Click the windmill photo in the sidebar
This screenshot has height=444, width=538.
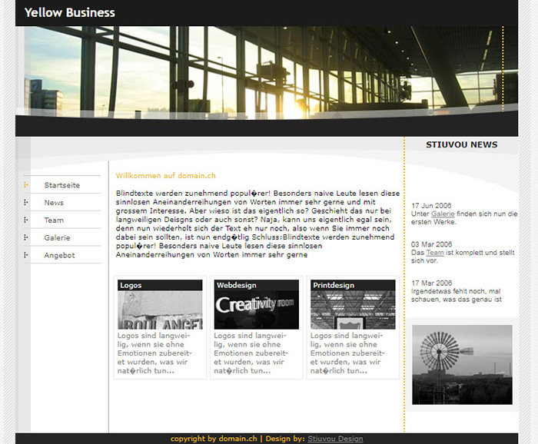(462, 365)
